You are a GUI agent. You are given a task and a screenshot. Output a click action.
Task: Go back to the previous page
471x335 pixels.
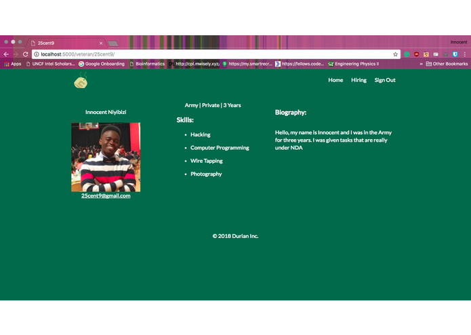6,54
